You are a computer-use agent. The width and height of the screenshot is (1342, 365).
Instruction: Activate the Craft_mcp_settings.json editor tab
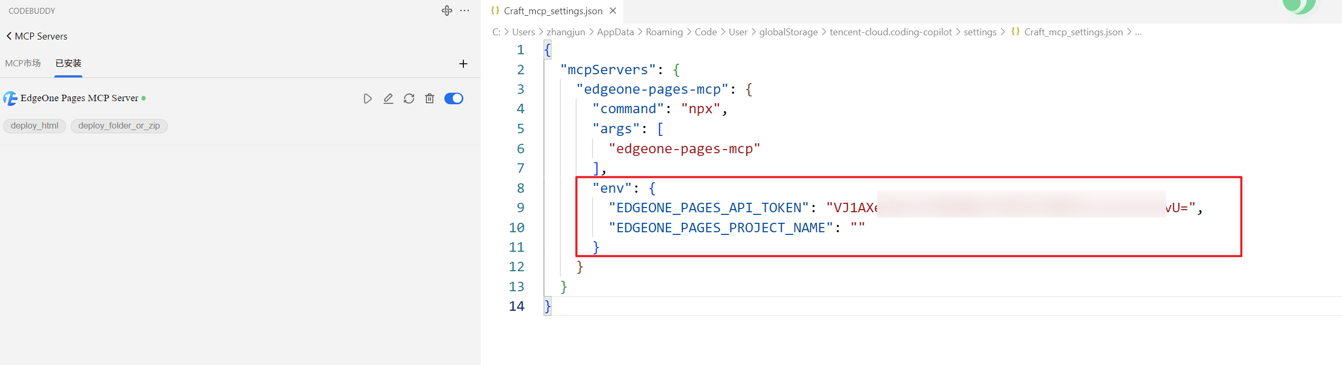pos(553,11)
